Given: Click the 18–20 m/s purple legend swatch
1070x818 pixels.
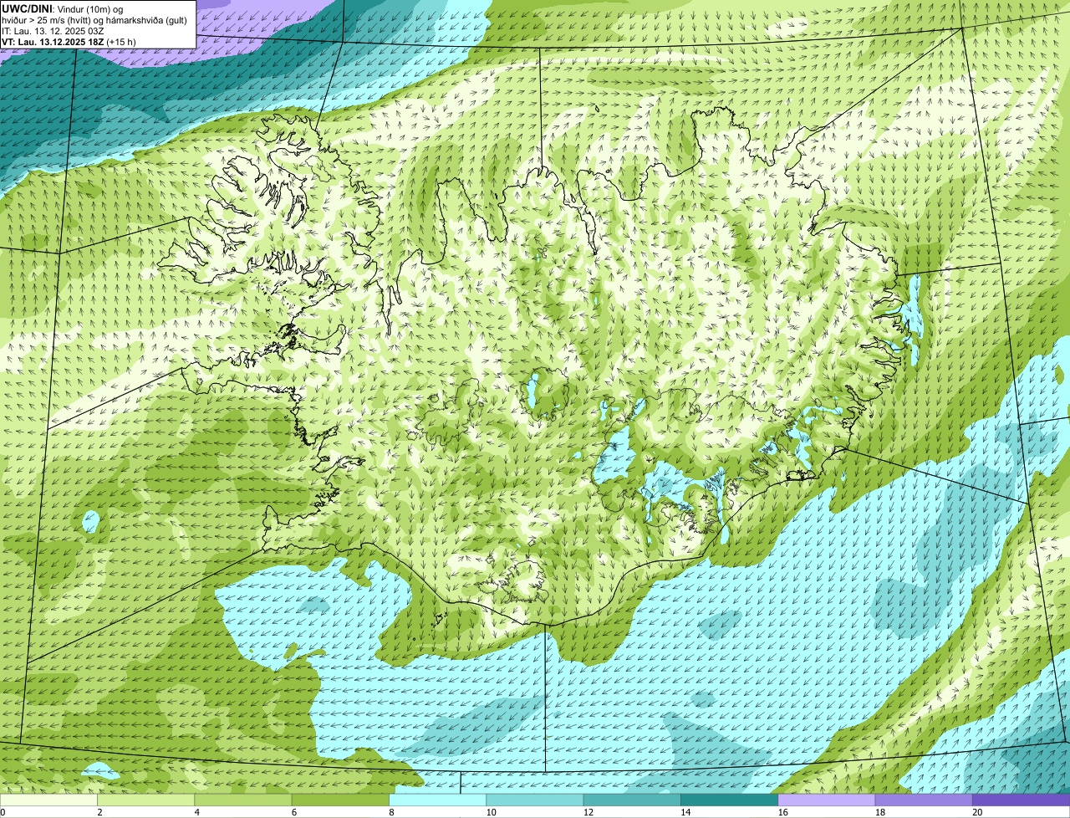Looking at the screenshot, I should [924, 800].
